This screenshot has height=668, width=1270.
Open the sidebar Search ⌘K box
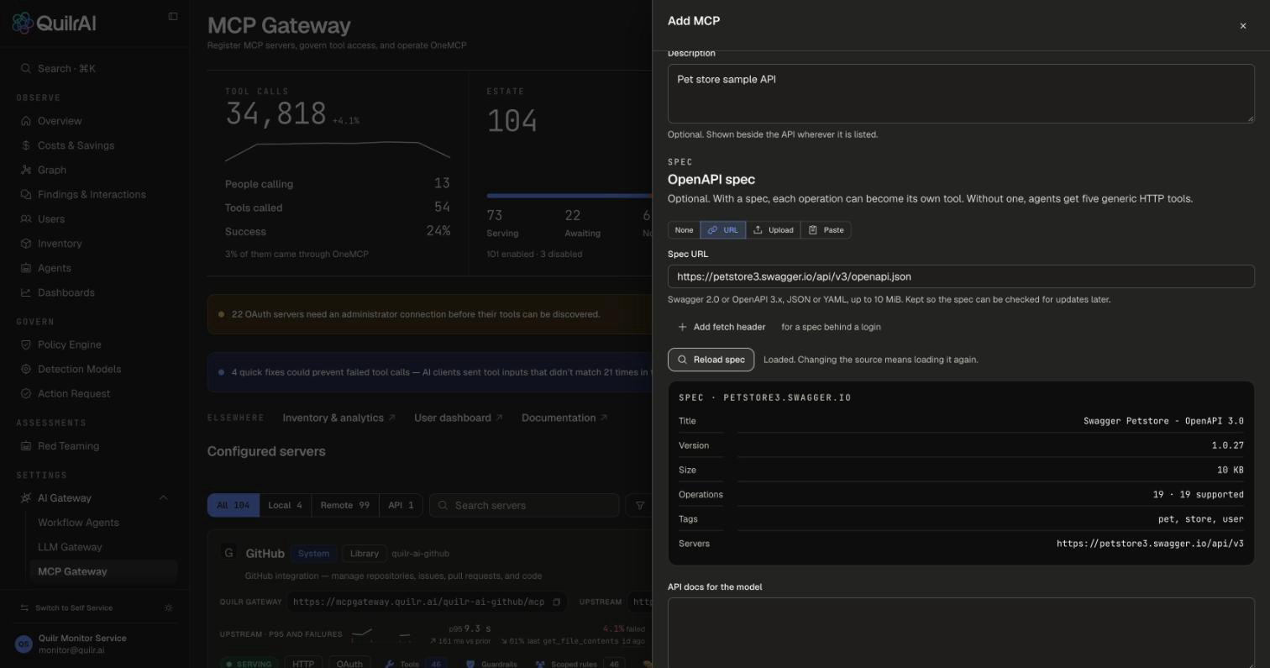pyautogui.click(x=96, y=68)
